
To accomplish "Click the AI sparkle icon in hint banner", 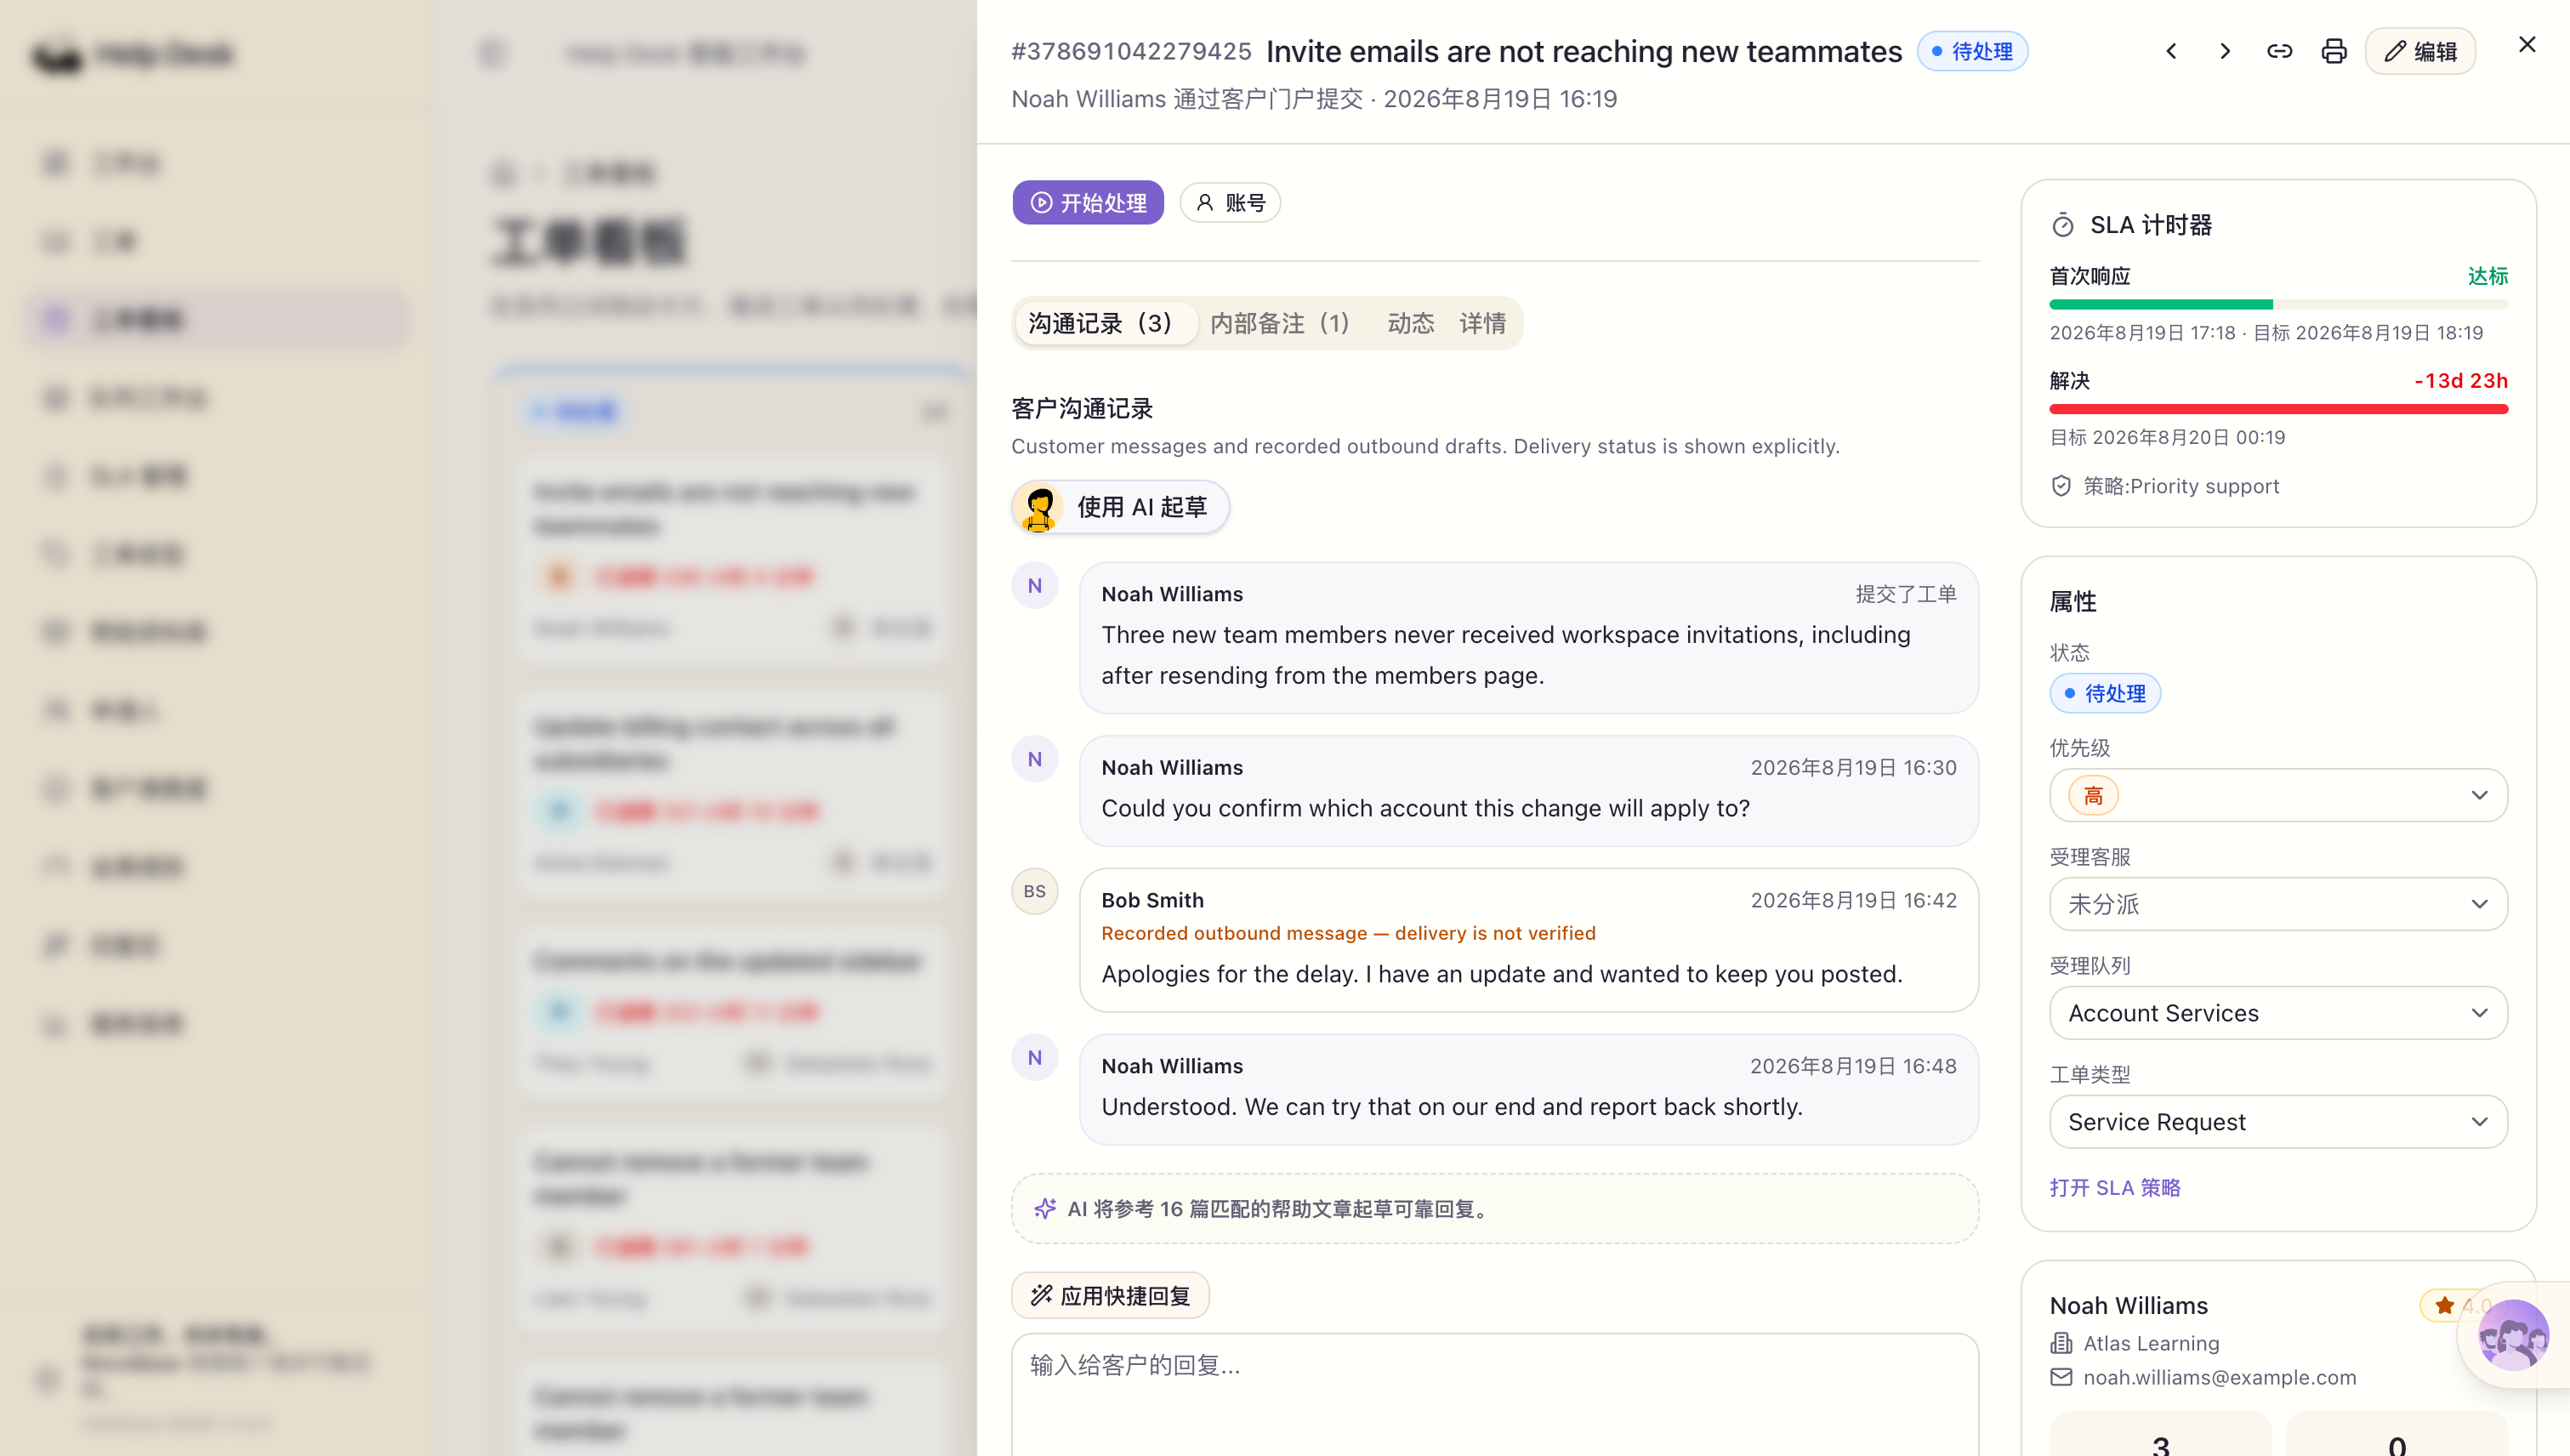I will (1045, 1209).
